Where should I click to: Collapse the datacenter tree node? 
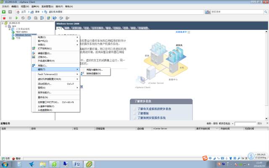coord(6,26)
